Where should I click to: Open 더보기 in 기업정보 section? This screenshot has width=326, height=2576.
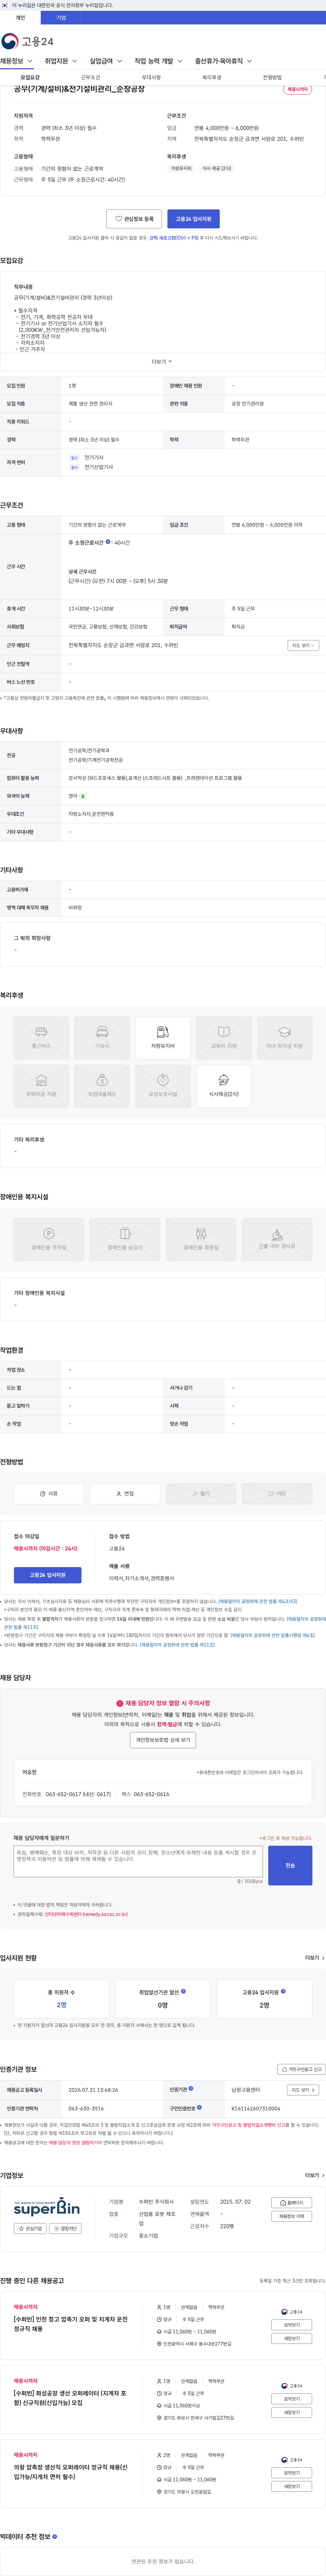tap(315, 2175)
